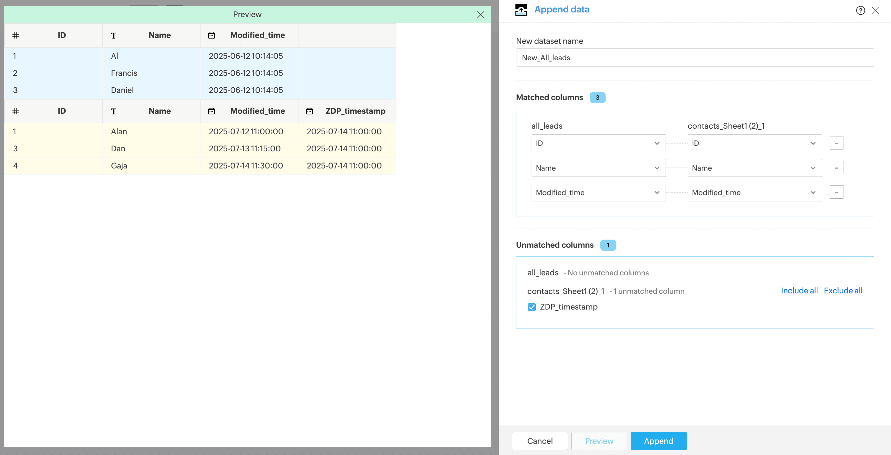Remove the Name column match pair
891x455 pixels.
836,168
